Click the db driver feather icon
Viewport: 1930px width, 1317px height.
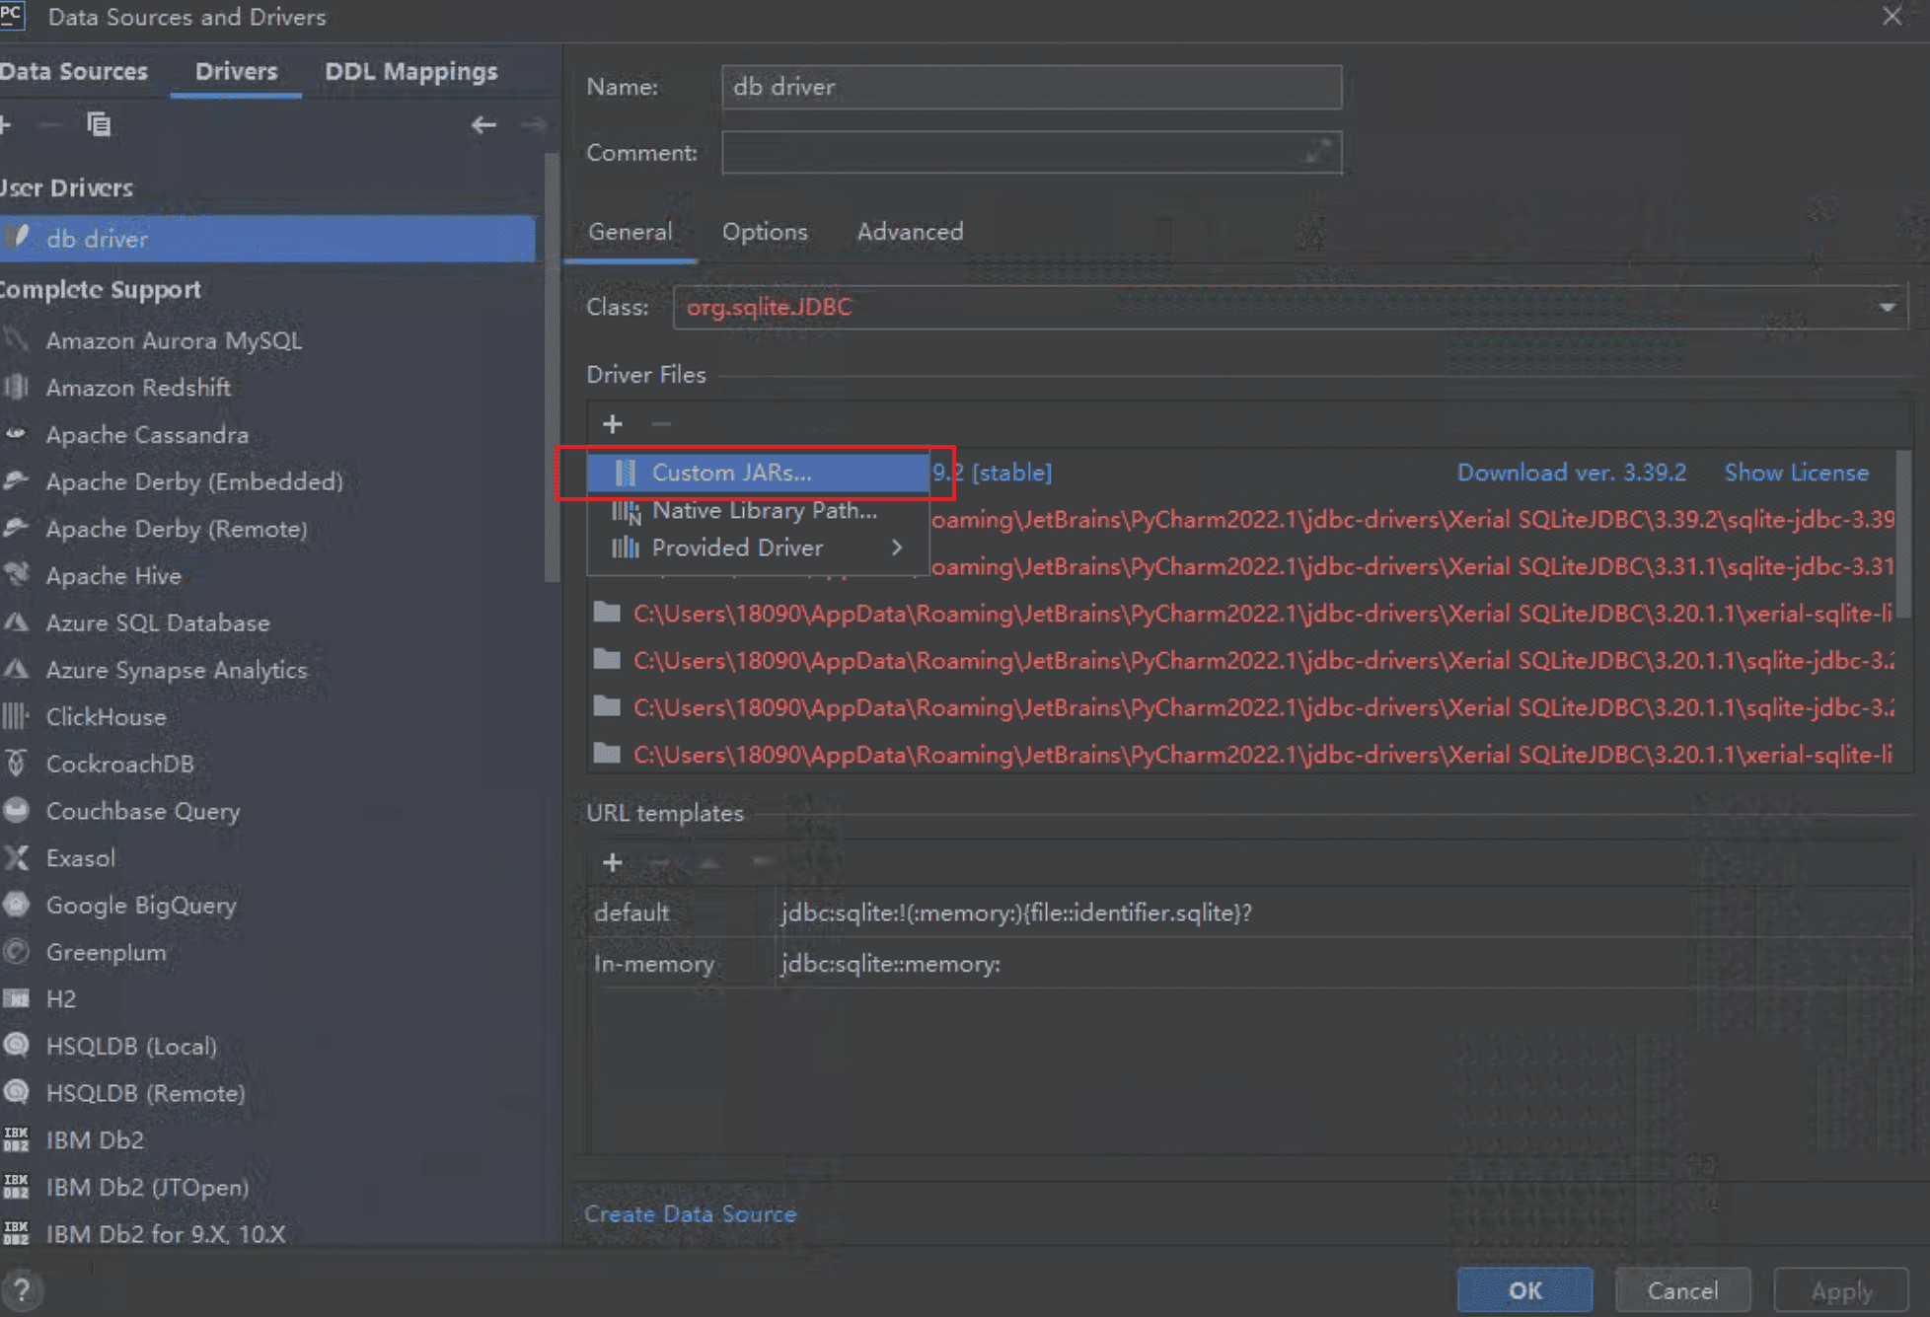click(x=18, y=238)
